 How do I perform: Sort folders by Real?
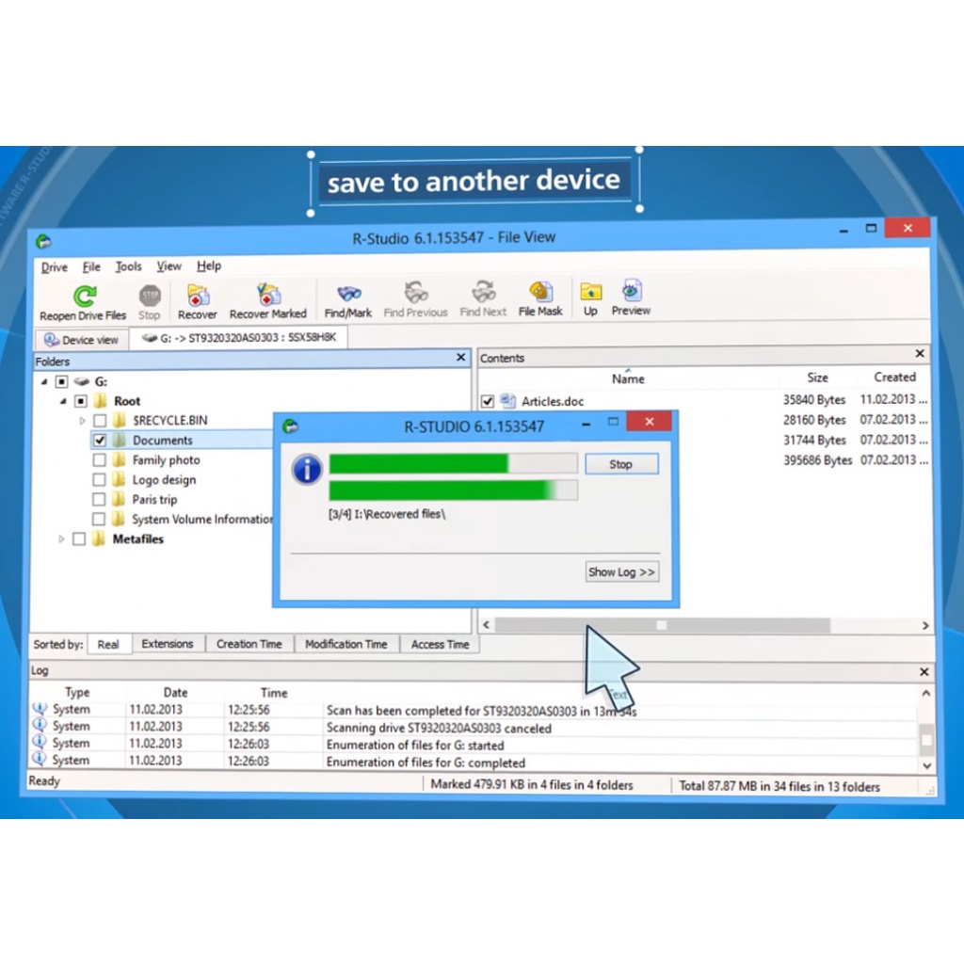pos(109,644)
